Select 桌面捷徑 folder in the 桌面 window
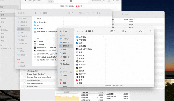Screen dimensions: 174x101 (39, 28)
